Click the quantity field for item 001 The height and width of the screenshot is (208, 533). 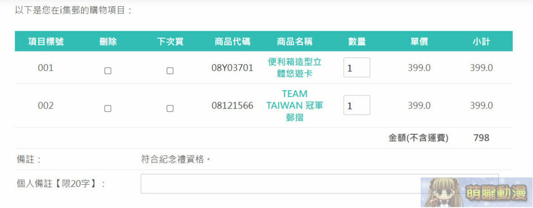coord(357,68)
